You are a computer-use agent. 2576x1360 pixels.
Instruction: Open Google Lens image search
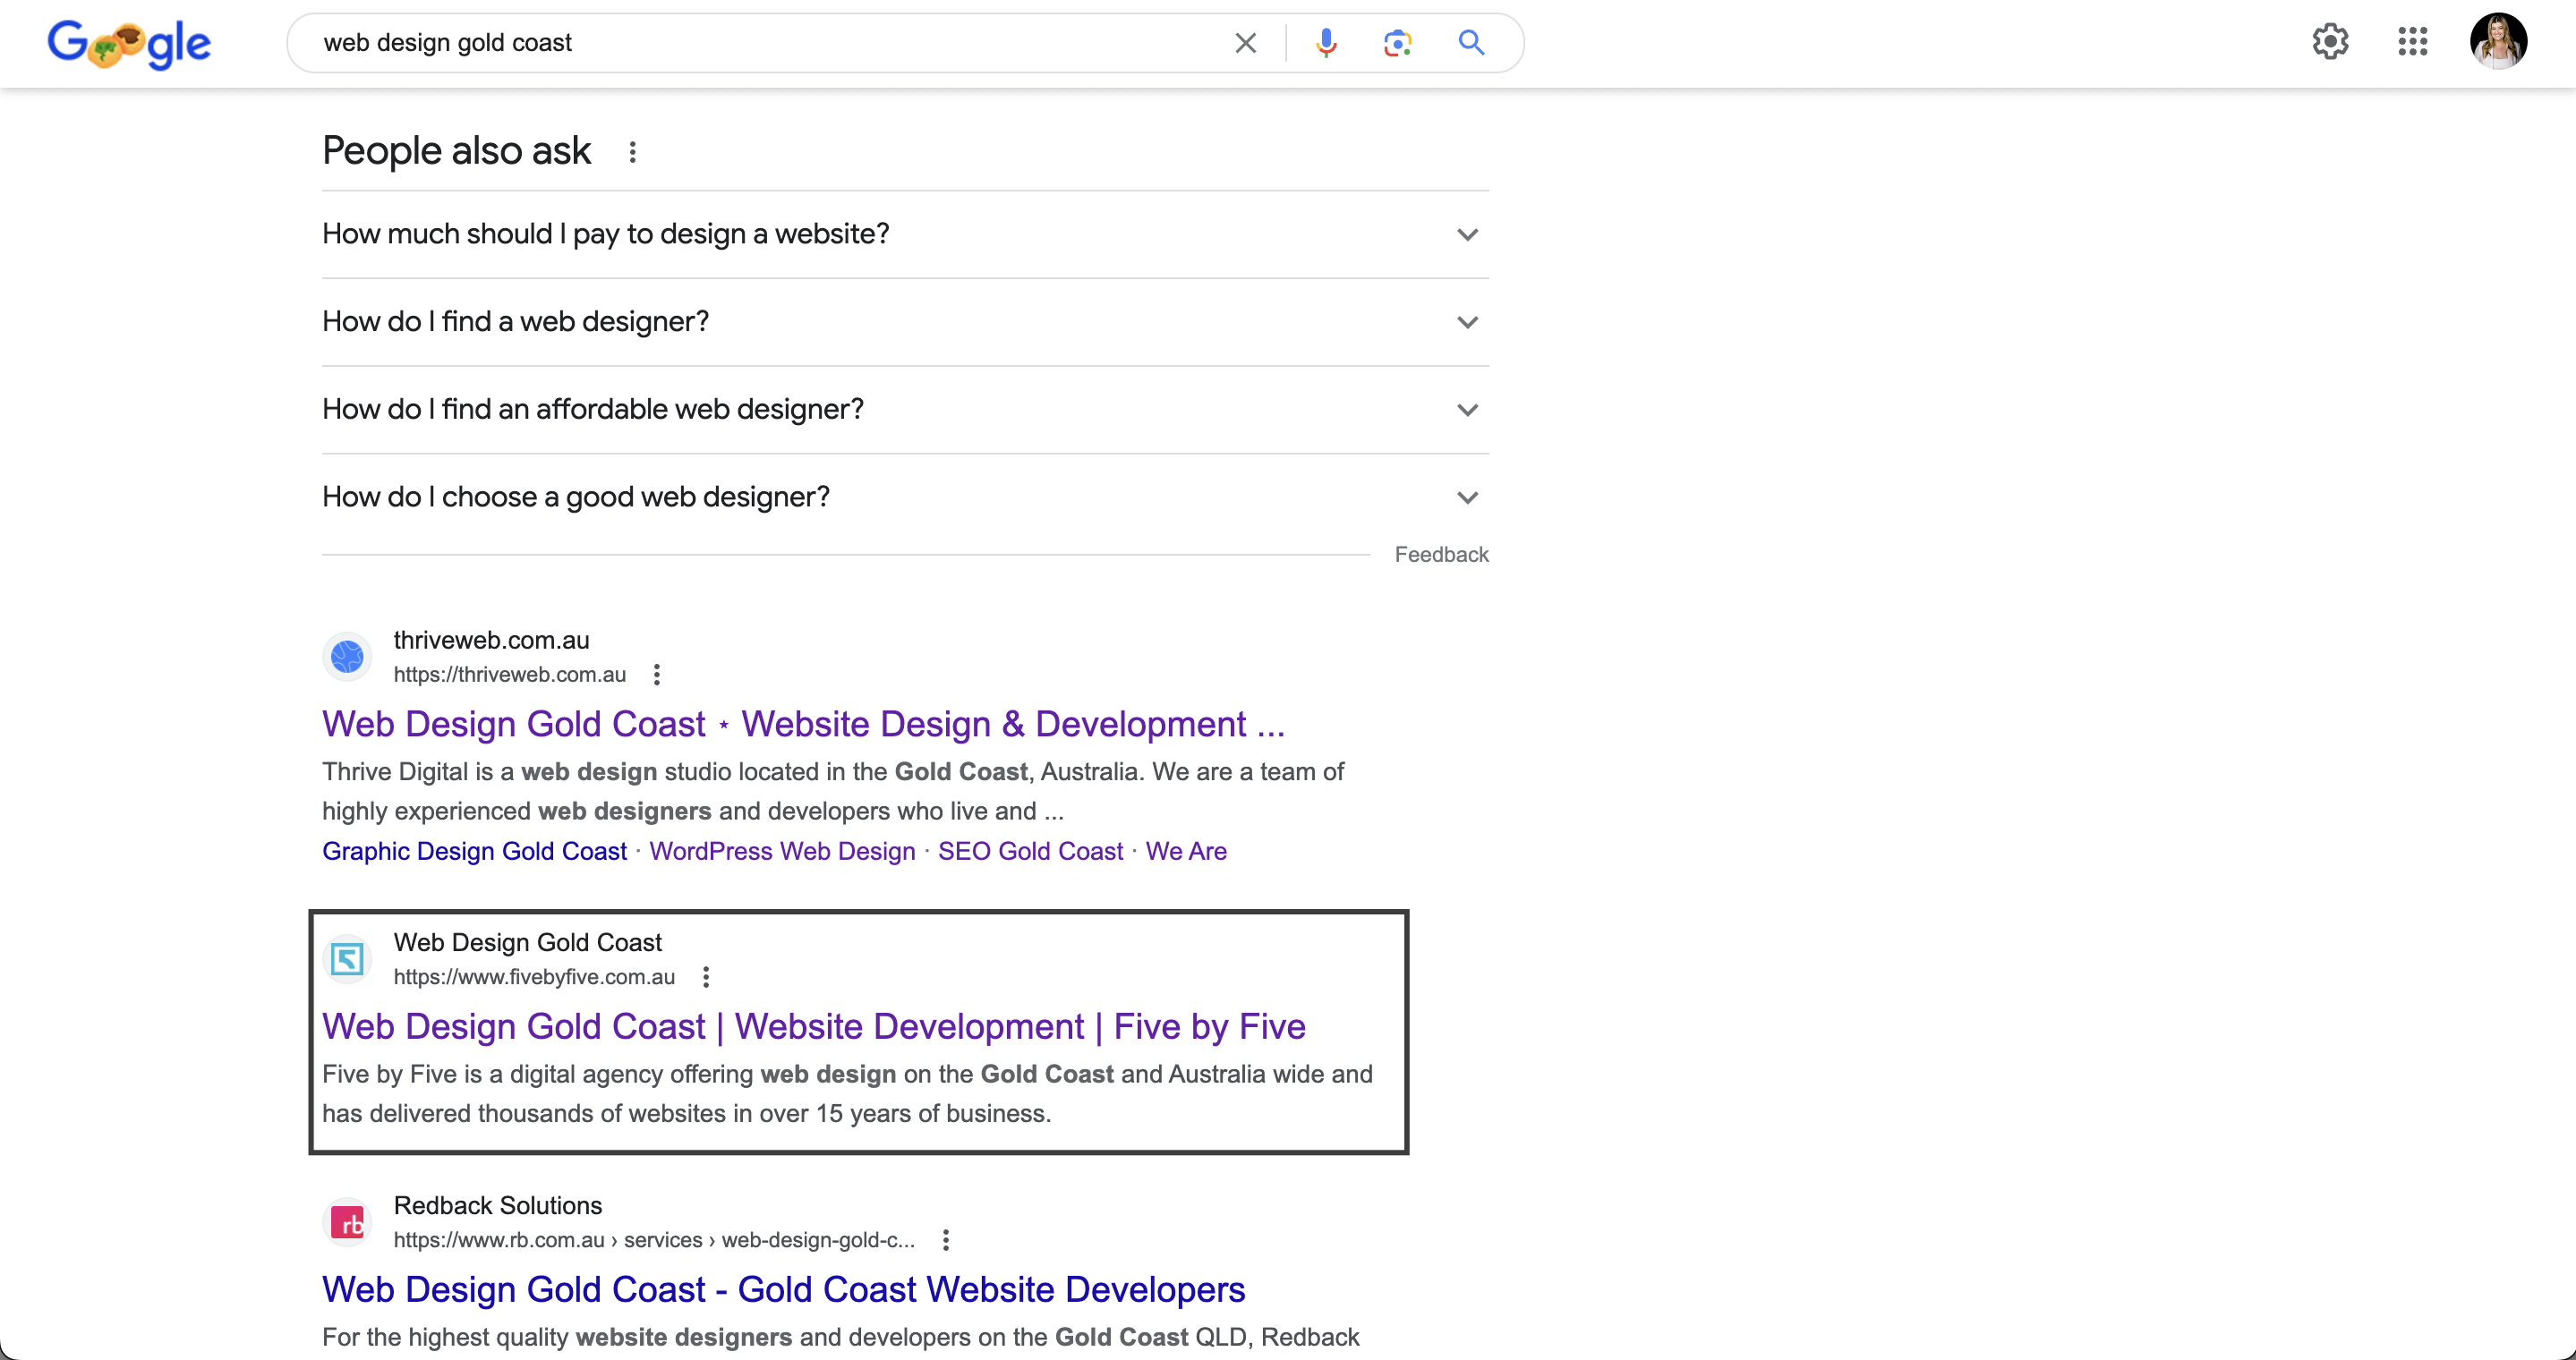(1397, 43)
